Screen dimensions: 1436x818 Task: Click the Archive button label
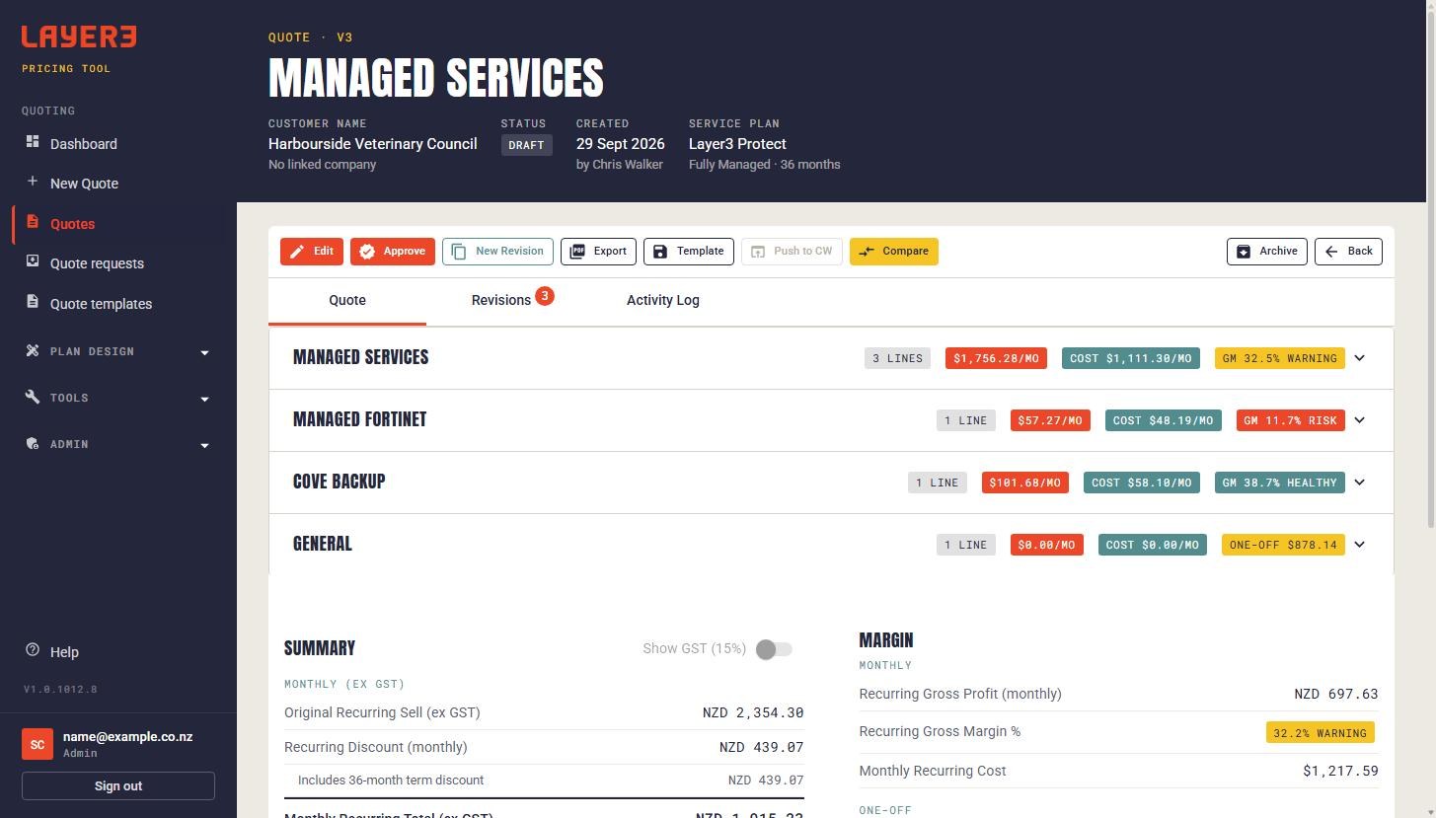[1278, 252]
